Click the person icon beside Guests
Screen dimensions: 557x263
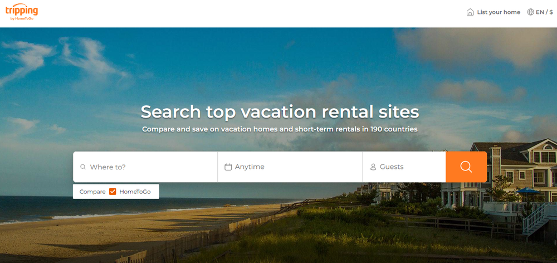[373, 167]
